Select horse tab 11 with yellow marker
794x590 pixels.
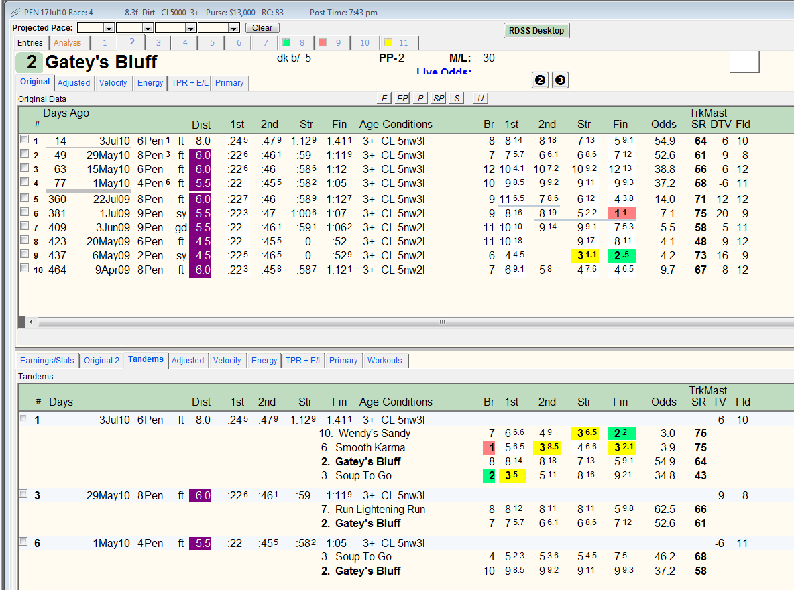pyautogui.click(x=397, y=42)
